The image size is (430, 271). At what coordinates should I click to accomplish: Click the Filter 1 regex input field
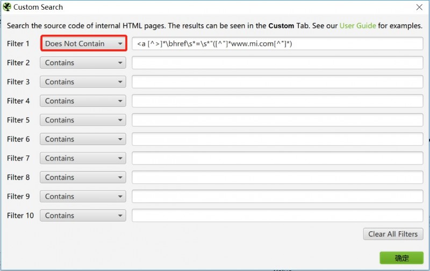[x=277, y=44]
